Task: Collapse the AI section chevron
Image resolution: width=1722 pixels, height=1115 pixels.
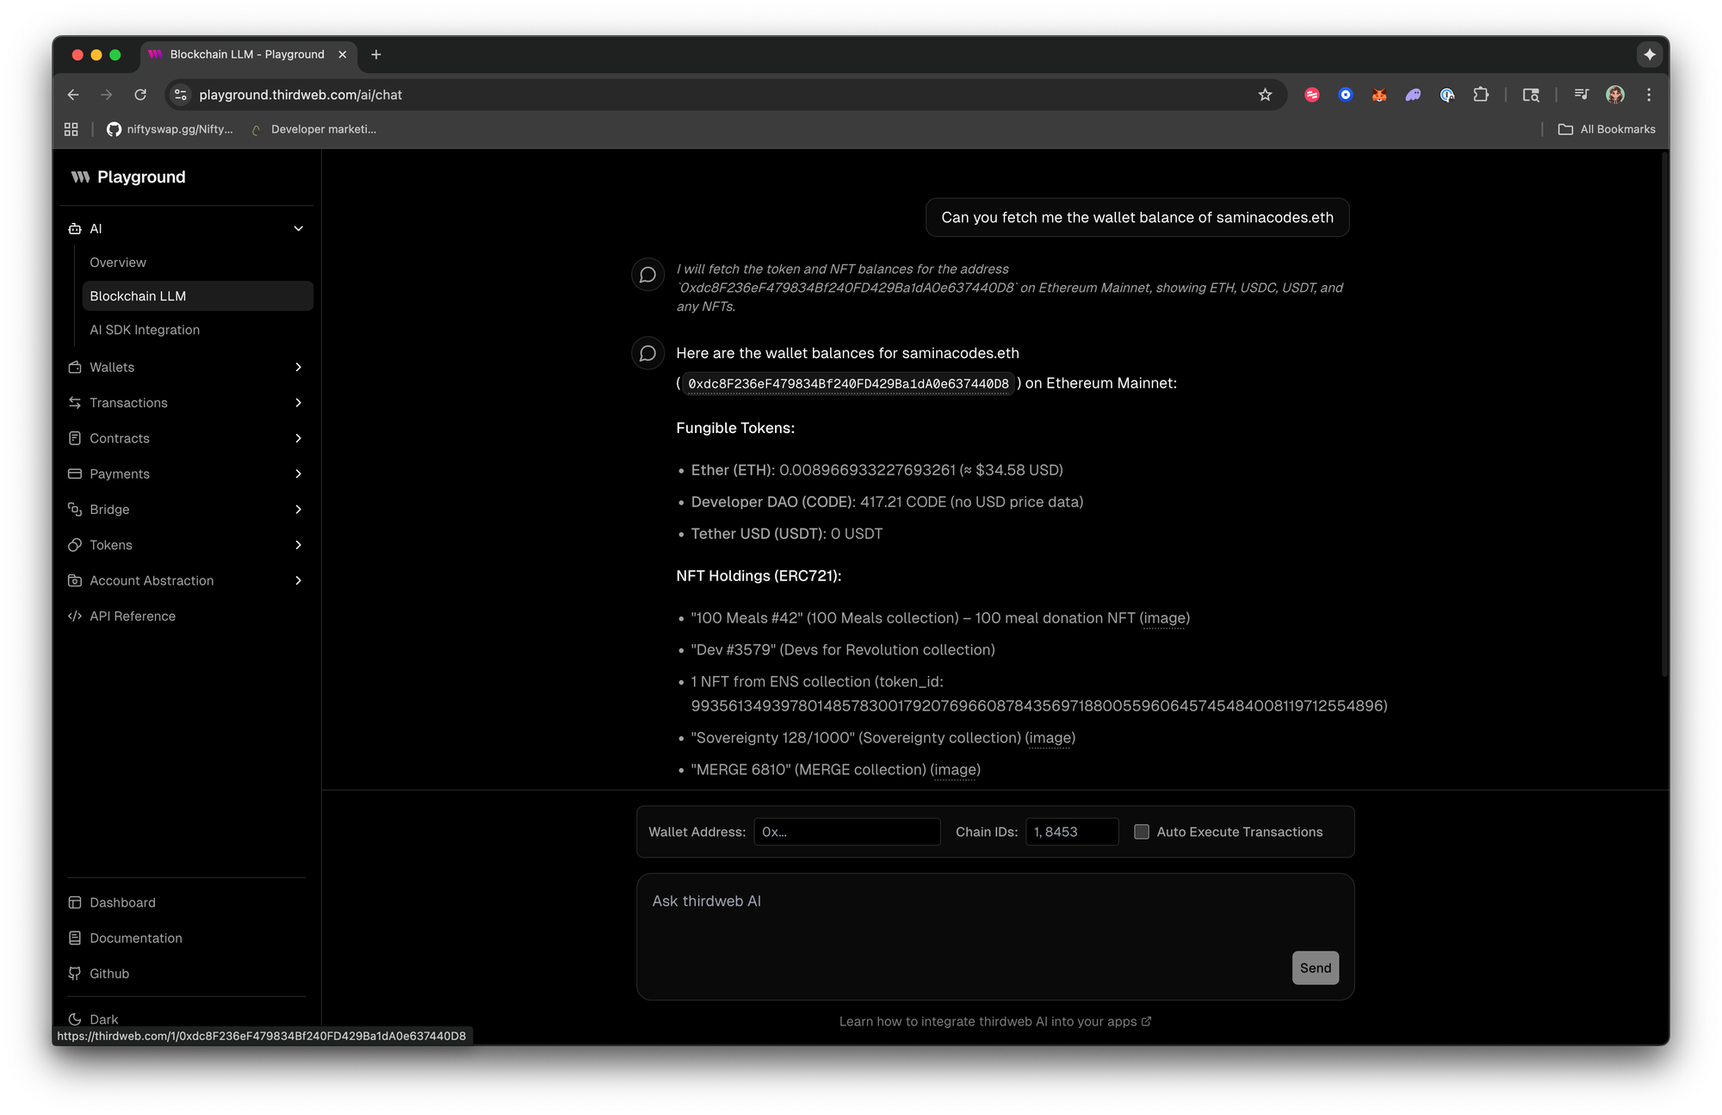Action: [x=299, y=229]
